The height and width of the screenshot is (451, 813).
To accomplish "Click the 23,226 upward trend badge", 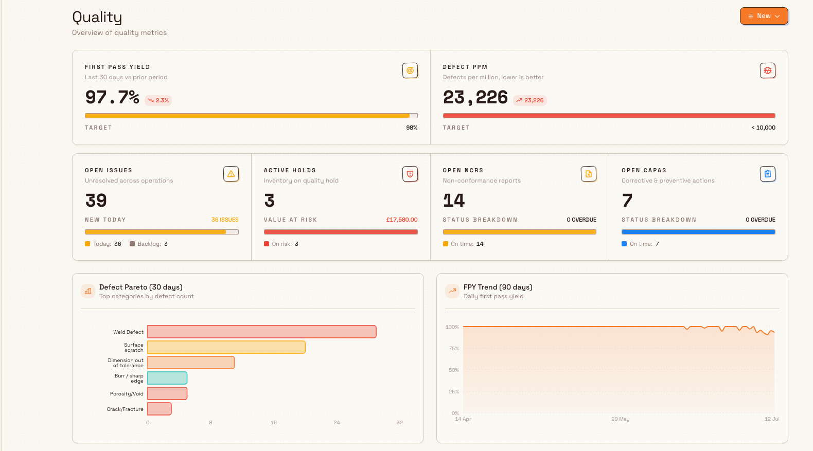I will click(530, 100).
